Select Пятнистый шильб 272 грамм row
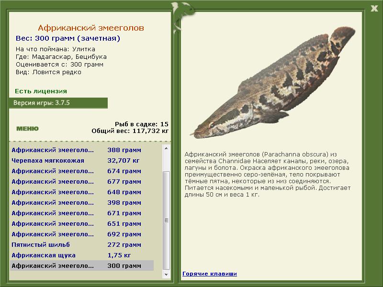Viewport: 383px width, 287px height. tap(82, 244)
